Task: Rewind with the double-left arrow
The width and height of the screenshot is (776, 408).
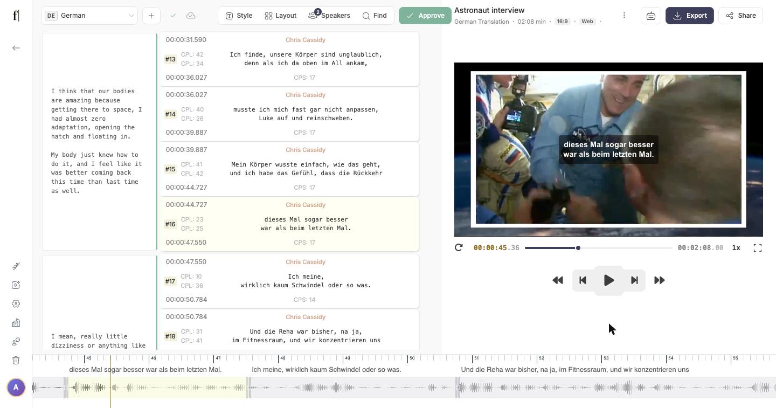Action: click(558, 280)
